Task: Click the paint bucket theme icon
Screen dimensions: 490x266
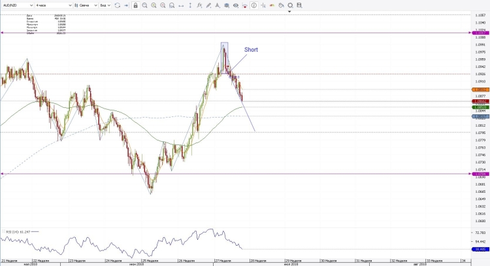Action: [281, 5]
